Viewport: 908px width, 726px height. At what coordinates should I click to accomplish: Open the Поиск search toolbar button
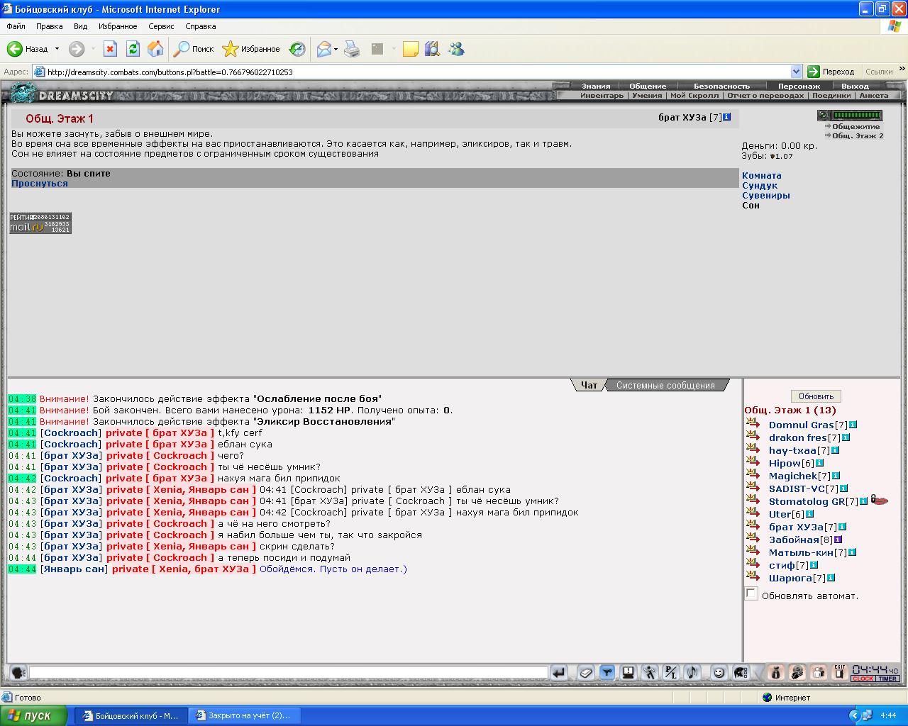coord(194,49)
